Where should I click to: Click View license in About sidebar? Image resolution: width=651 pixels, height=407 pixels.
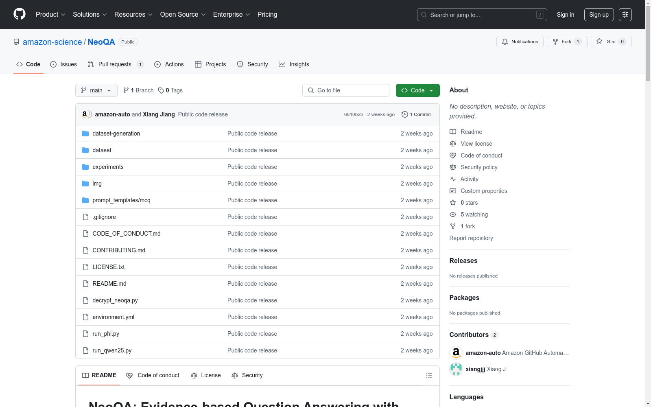[476, 144]
